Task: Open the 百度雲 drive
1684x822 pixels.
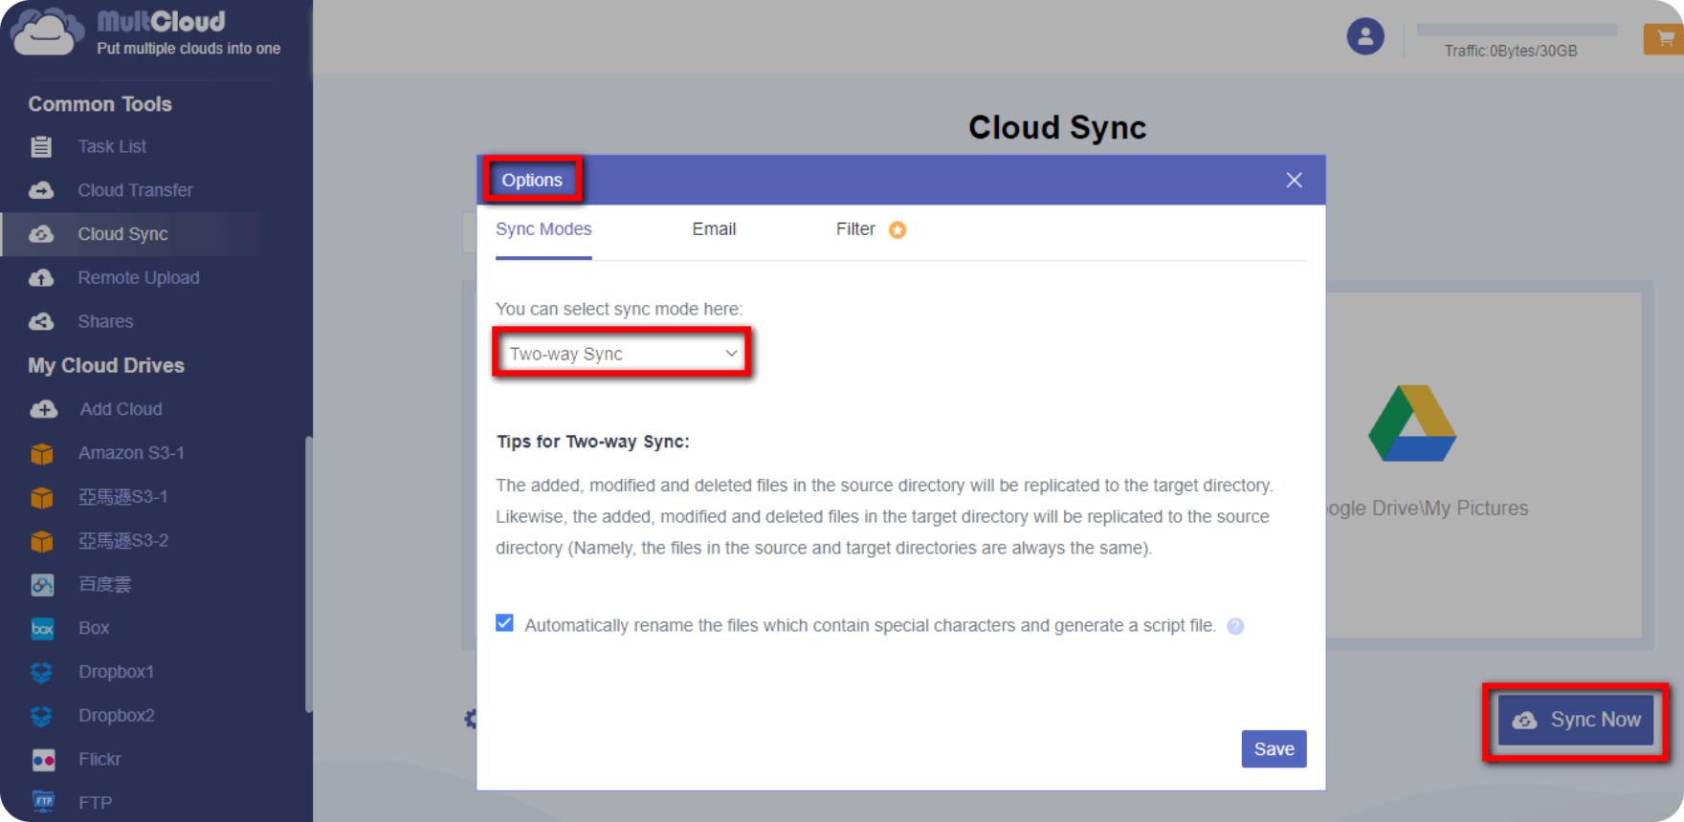Action: point(104,584)
